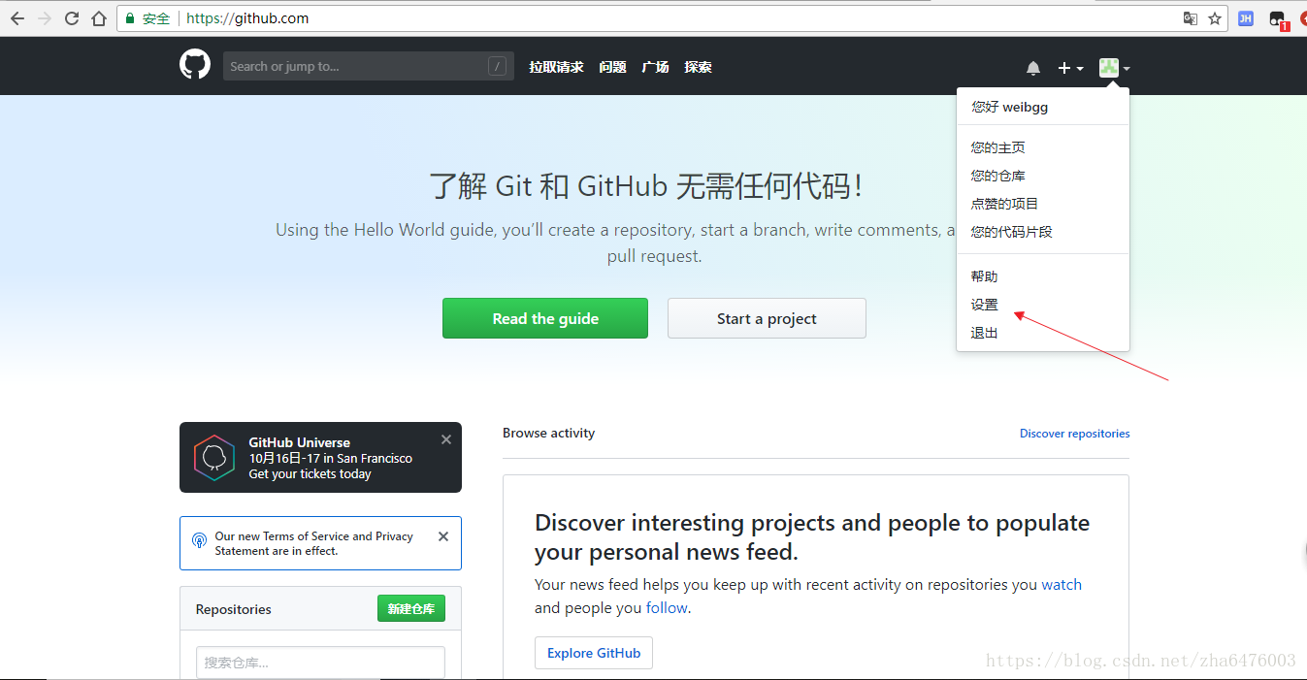Image resolution: width=1307 pixels, height=680 pixels.
Task: Click the slash shortcut key hint
Action: 498,66
